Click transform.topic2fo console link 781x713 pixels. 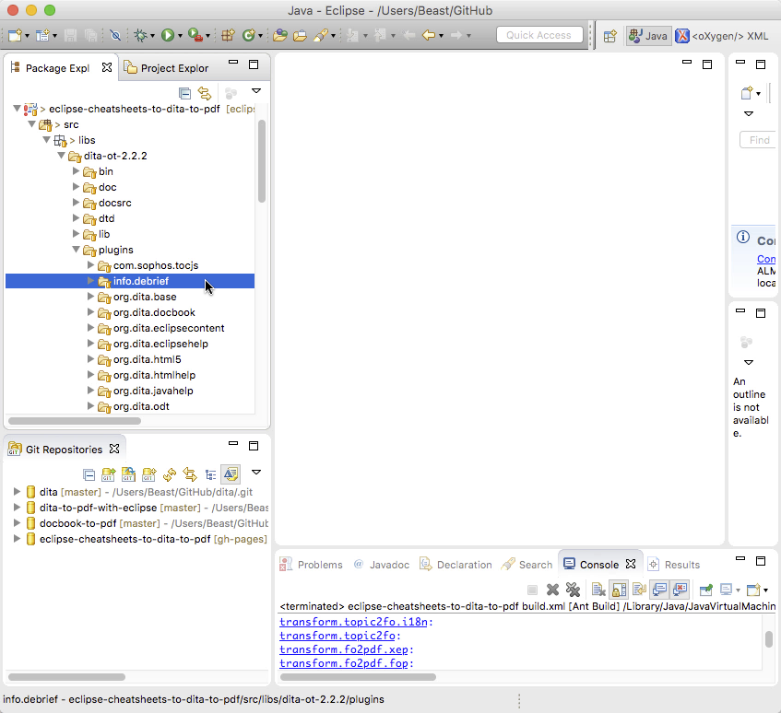tap(337, 636)
